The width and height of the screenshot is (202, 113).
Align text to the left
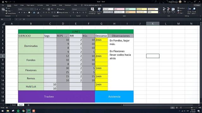pos(44,13)
